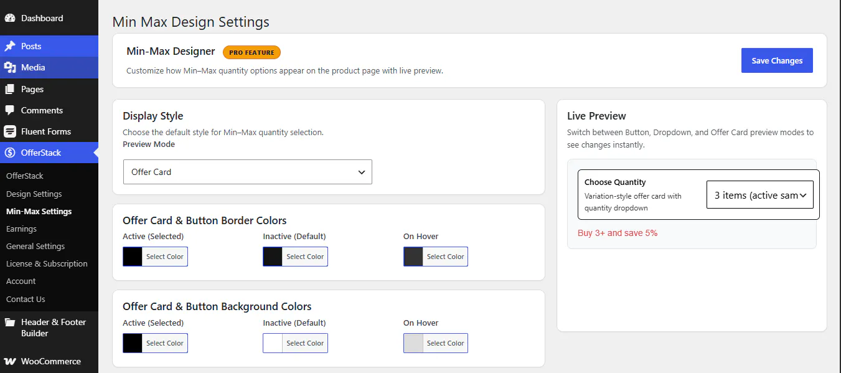Click the Display Style heading
Image resolution: width=841 pixels, height=373 pixels.
(153, 116)
